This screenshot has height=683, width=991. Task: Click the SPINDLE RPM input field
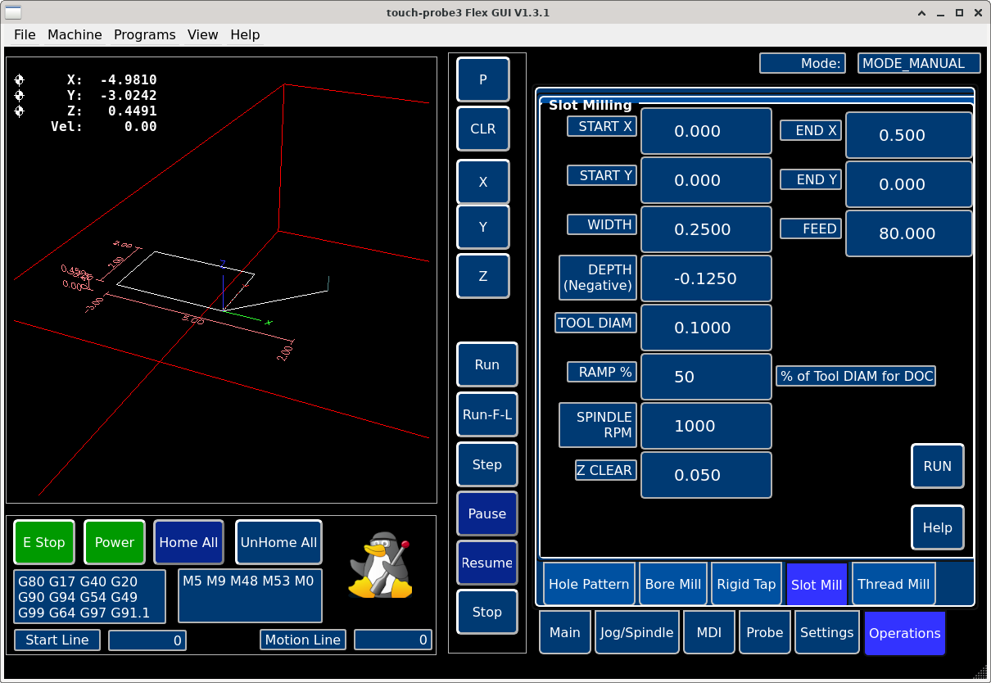coord(705,426)
